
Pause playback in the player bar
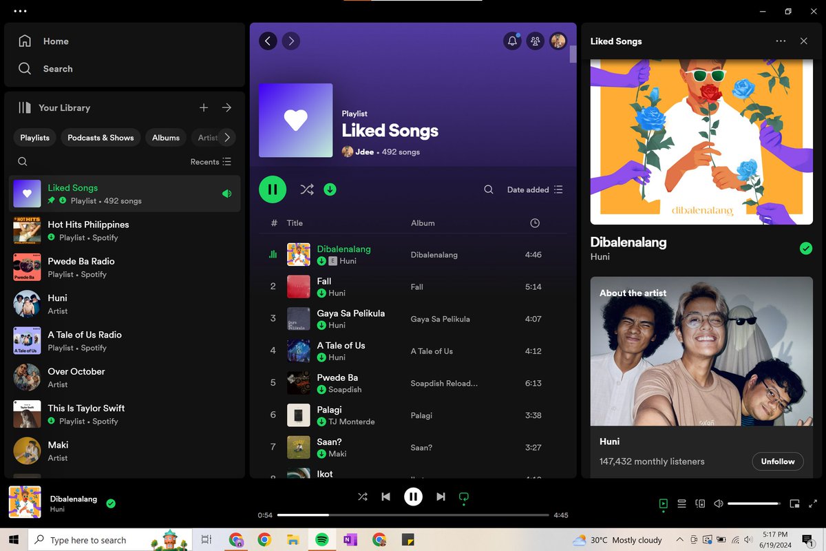coord(413,497)
